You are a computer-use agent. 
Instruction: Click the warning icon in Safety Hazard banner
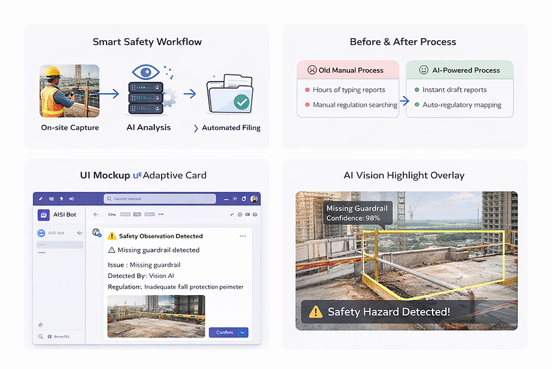click(x=315, y=311)
